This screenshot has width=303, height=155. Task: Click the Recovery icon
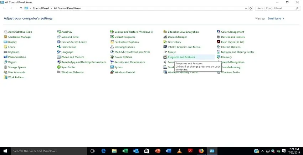[219, 57]
